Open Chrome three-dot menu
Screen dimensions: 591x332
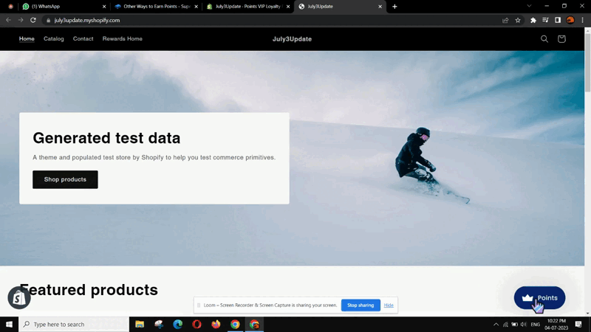click(x=583, y=20)
